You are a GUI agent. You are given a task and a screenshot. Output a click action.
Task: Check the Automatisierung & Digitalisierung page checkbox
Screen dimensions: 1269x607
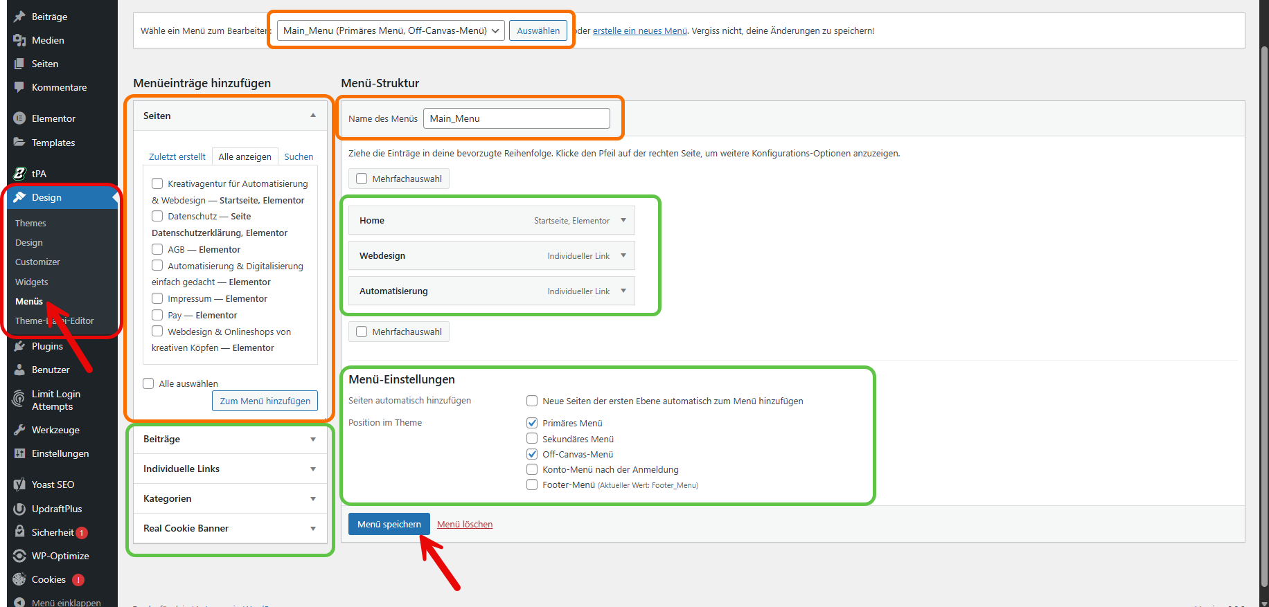(157, 266)
